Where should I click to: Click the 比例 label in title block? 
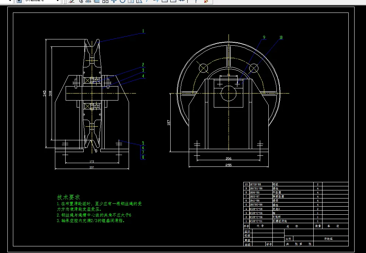288,239
